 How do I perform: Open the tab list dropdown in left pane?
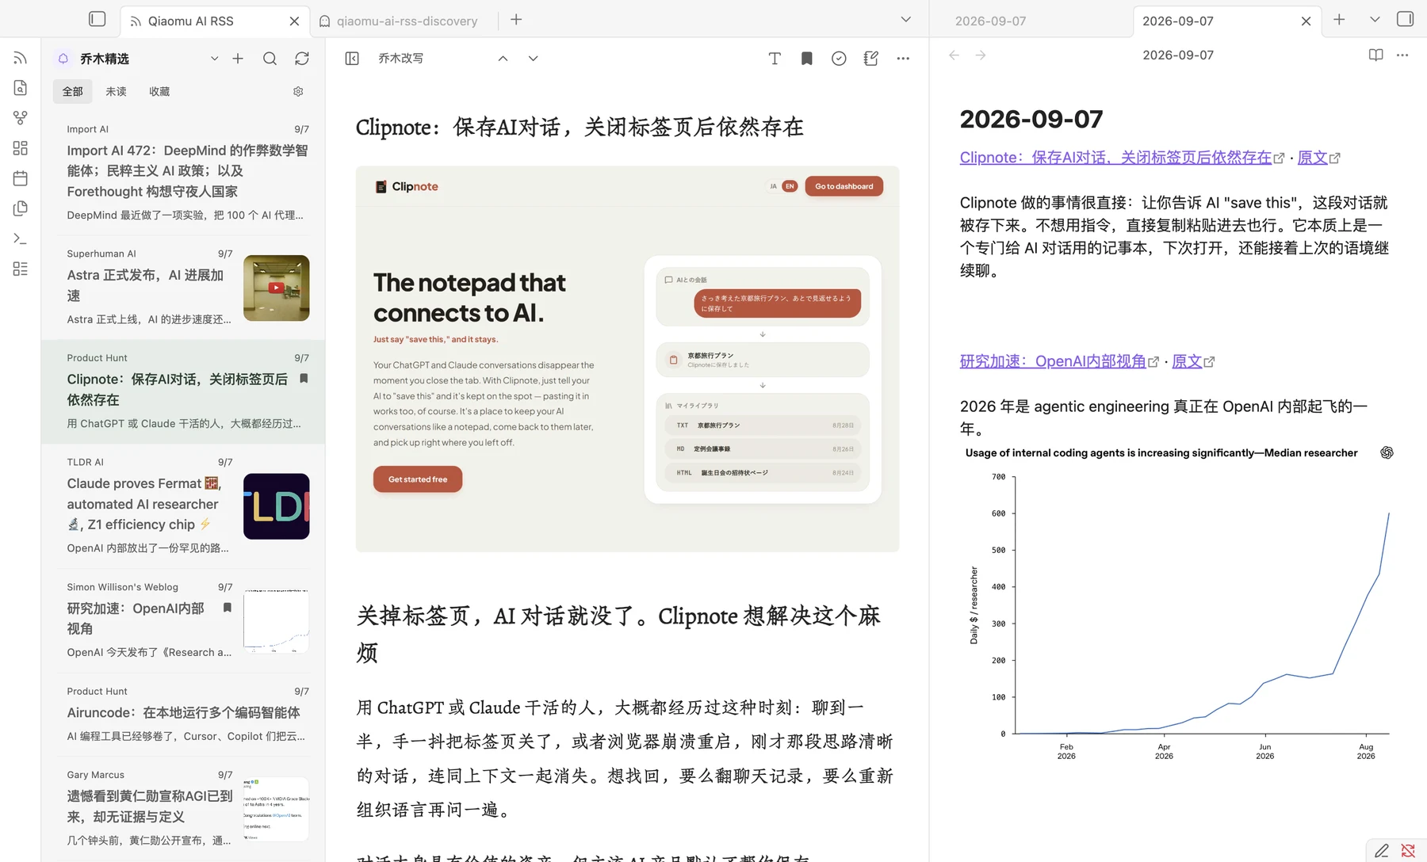(x=906, y=20)
